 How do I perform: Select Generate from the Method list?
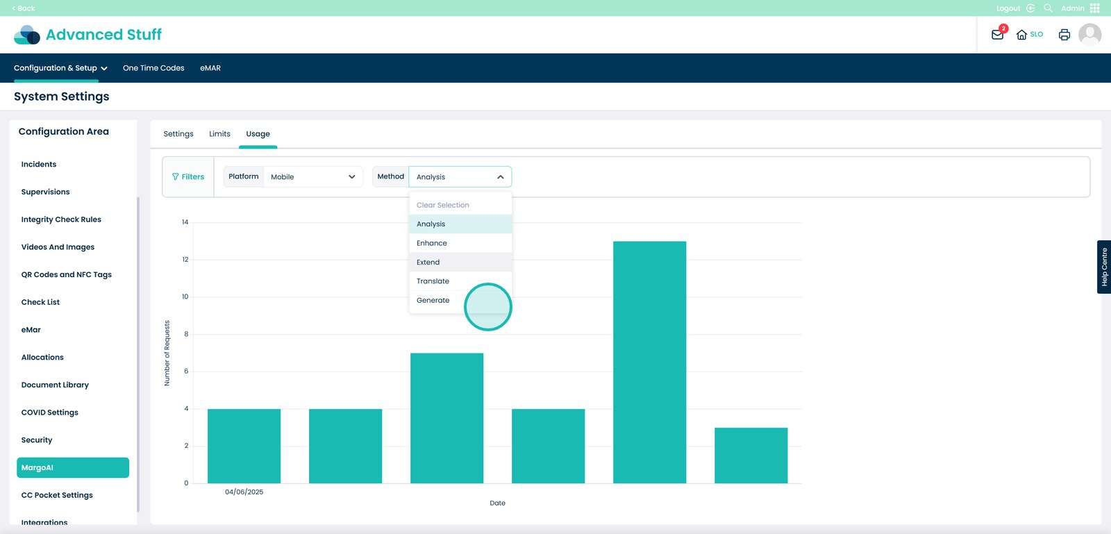433,301
